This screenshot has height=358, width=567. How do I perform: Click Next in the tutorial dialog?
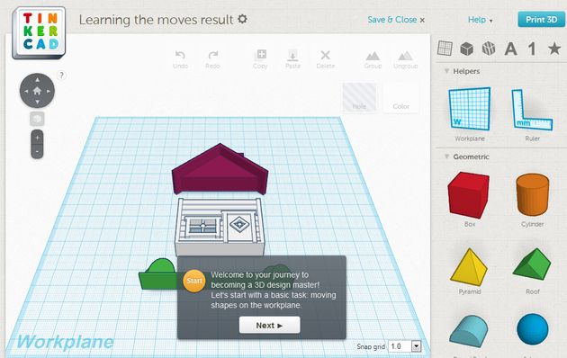click(269, 325)
